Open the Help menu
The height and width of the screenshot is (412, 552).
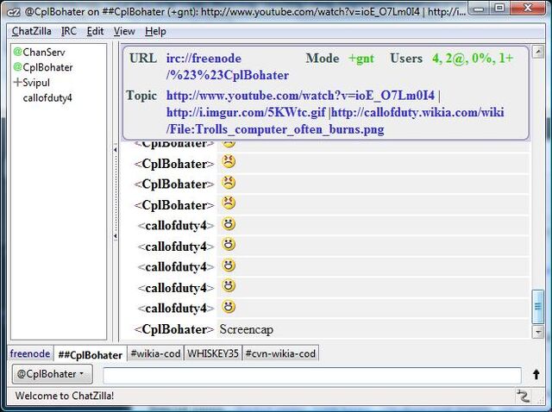155,31
